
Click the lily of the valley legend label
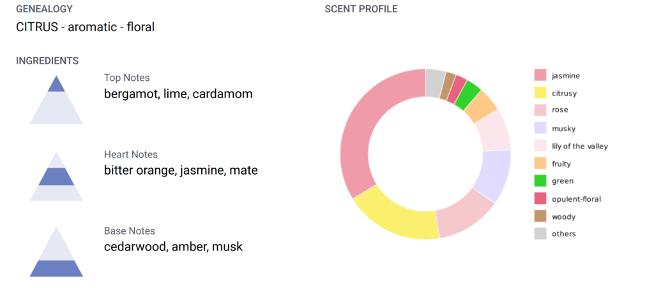tap(580, 146)
